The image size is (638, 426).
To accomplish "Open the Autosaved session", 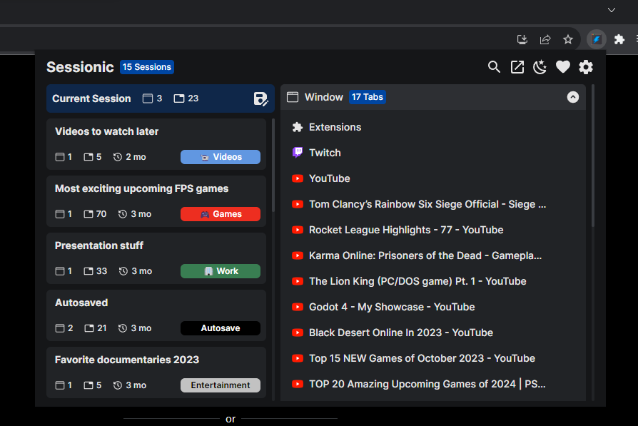I will point(156,315).
